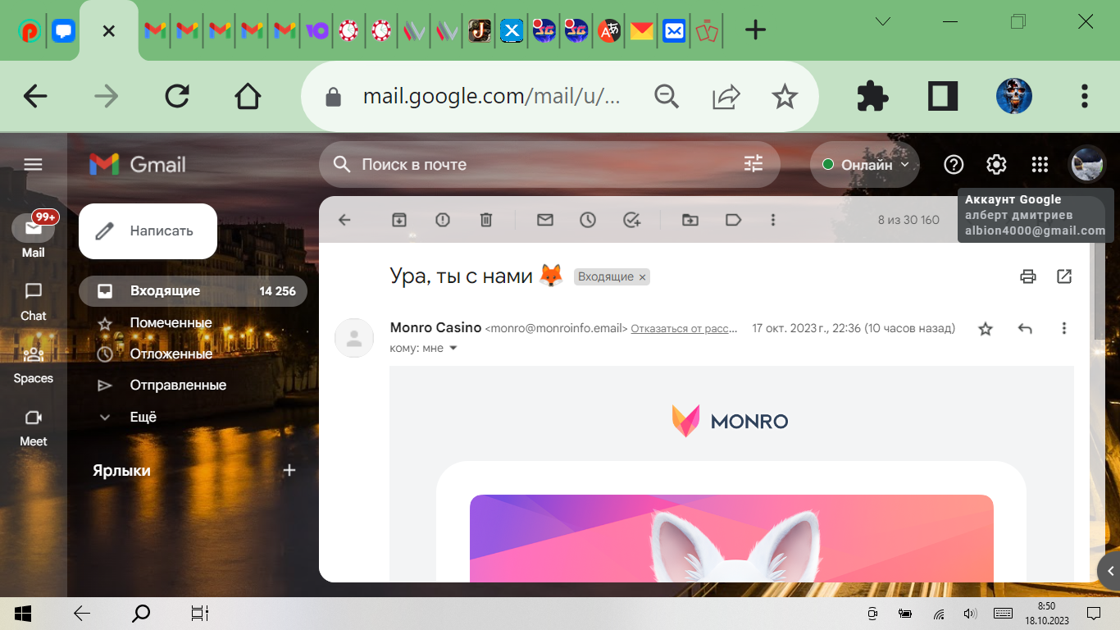Click the Отказаться от рассылки unsubscribe link
Viewport: 1120px width, 630px height.
pyautogui.click(x=684, y=329)
